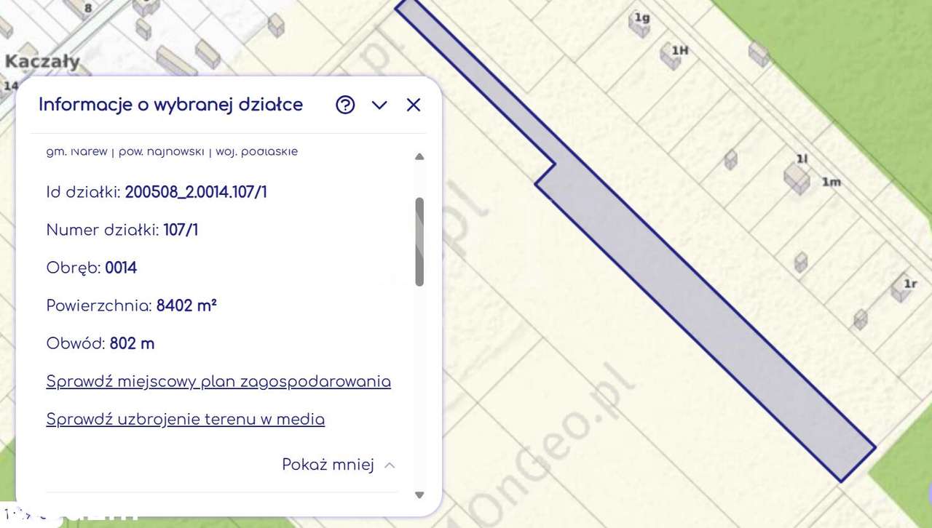This screenshot has height=528, width=932.
Task: Close the parcel information panel
Action: coord(414,105)
